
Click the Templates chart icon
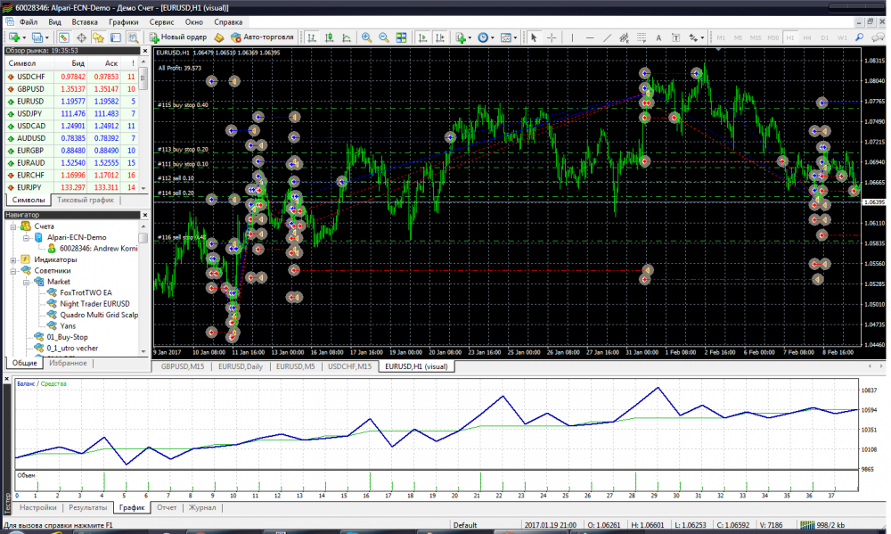pyautogui.click(x=506, y=37)
